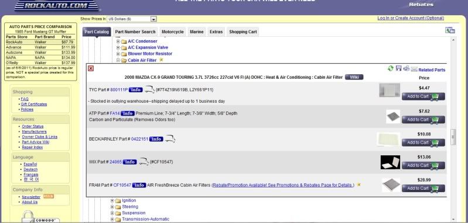The height and width of the screenshot is (223, 468).
Task: Open the info badge for the ATP FA14 part
Action: (x=128, y=113)
